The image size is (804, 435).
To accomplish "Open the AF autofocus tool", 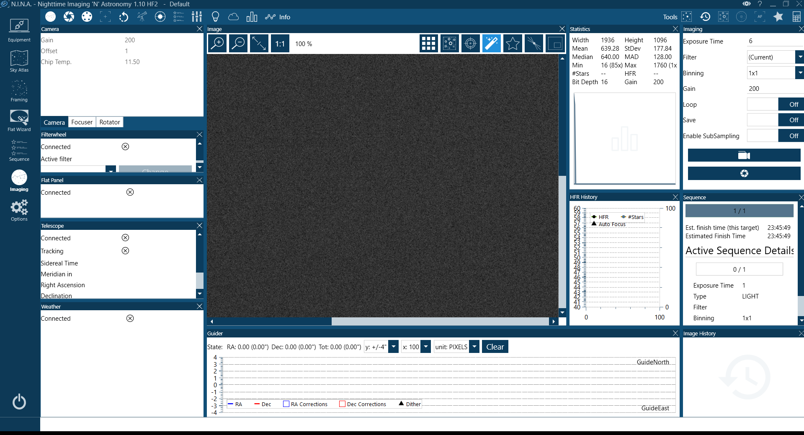I will tap(760, 17).
